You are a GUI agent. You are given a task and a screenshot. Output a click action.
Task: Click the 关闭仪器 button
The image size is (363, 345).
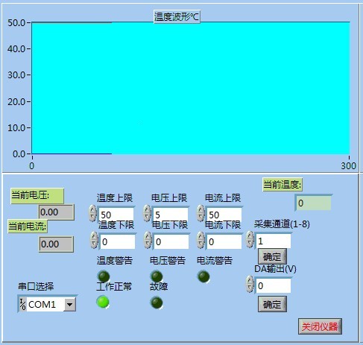[x=320, y=326]
